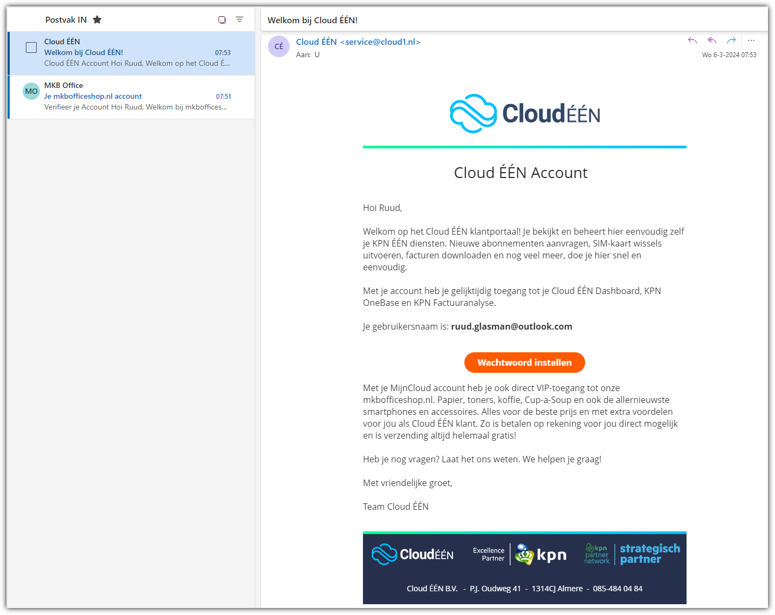Toggle the favorite star next to Postvak IN
Screen dimensions: 775x615
pyautogui.click(x=97, y=20)
